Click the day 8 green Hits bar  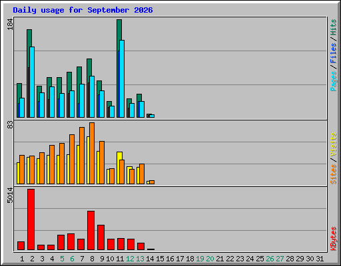pyautogui.click(x=89, y=67)
